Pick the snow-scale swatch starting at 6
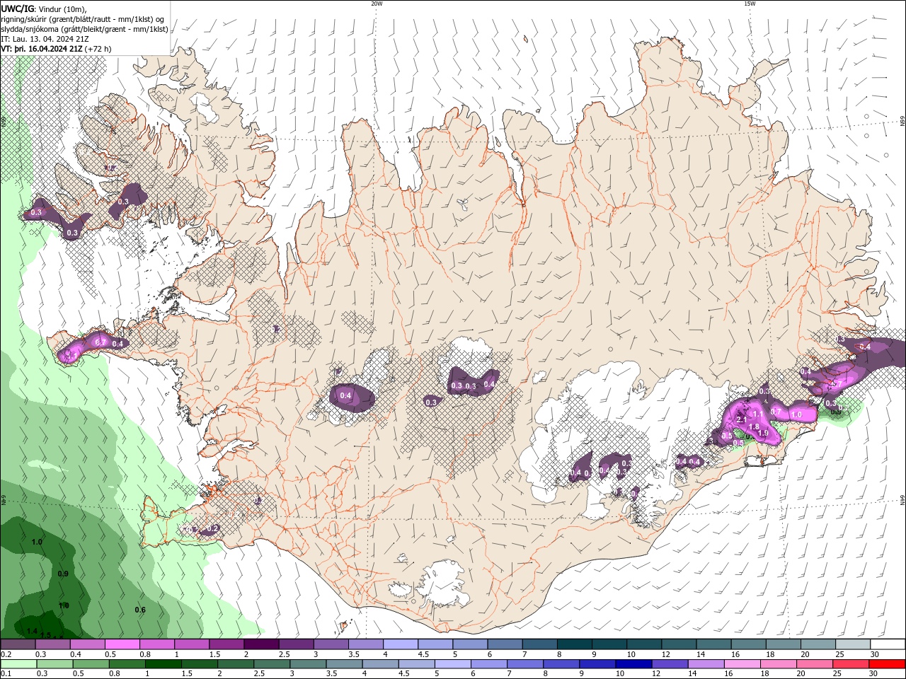The height and width of the screenshot is (679, 906). point(505,644)
